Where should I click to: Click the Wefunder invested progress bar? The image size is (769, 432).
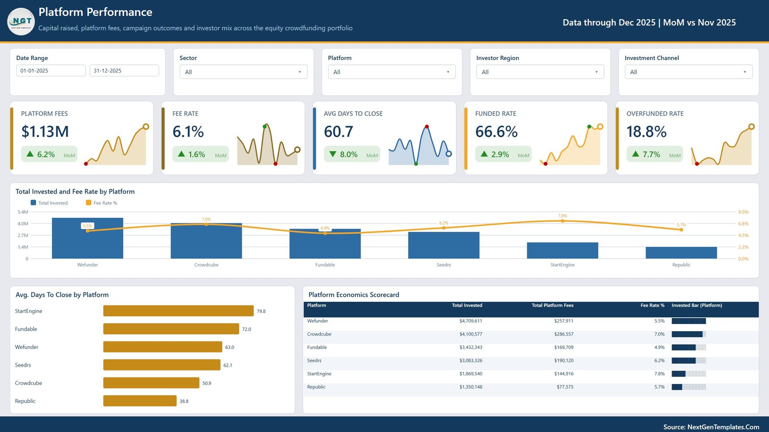[x=689, y=321]
